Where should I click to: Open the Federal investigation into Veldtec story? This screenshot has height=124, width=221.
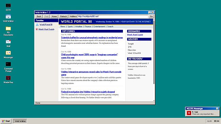[88, 92]
